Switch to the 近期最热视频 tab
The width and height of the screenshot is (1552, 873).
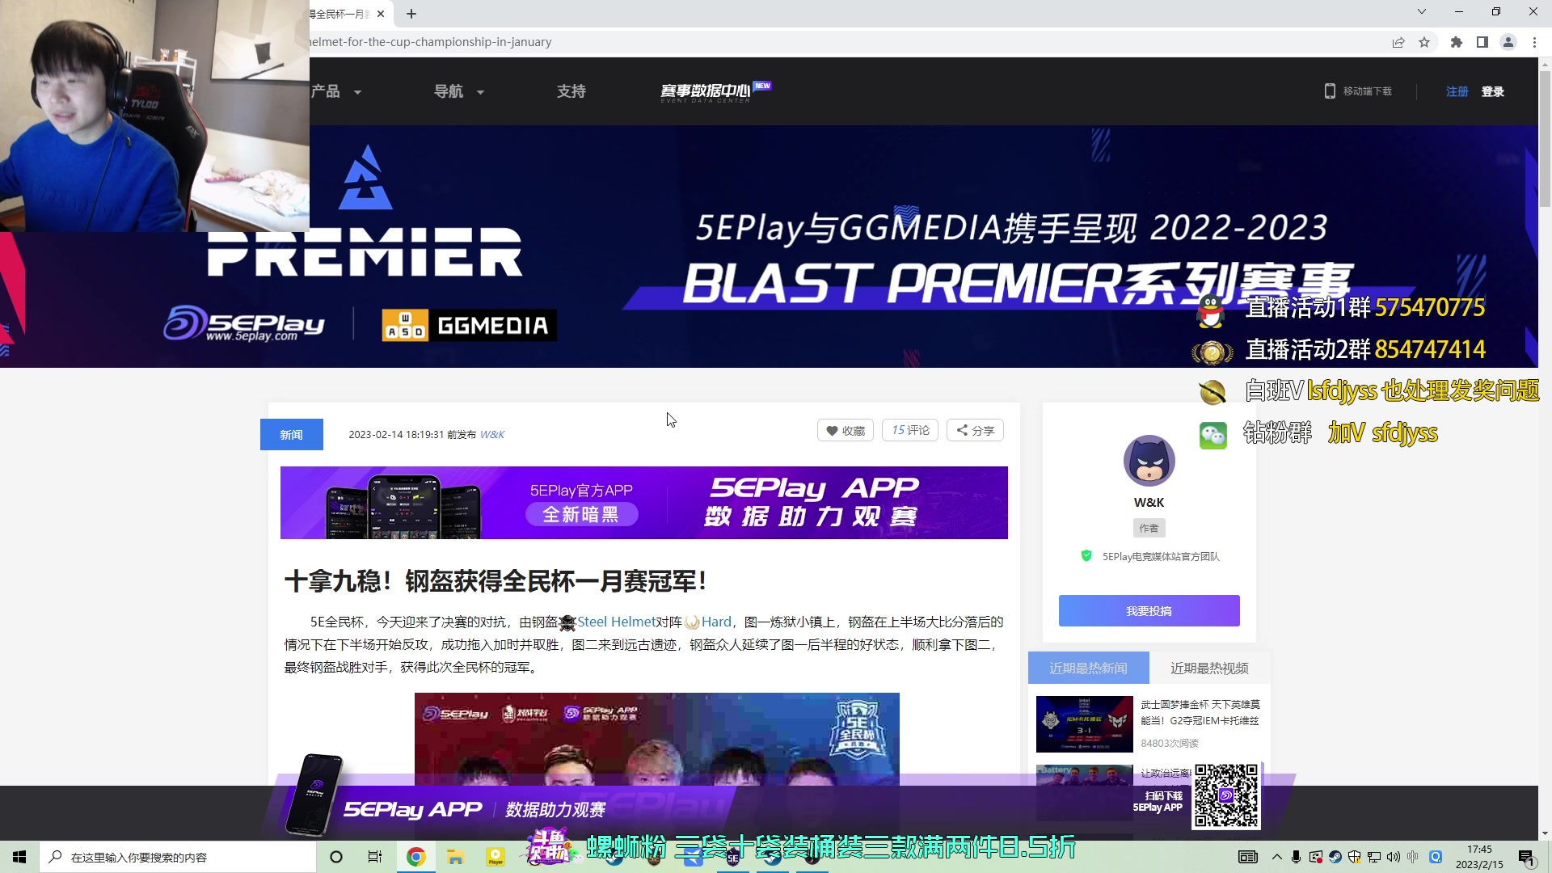point(1208,668)
